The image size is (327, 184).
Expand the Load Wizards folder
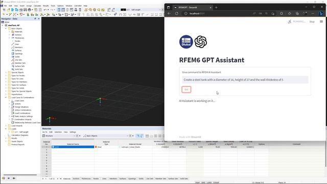coord(6,126)
